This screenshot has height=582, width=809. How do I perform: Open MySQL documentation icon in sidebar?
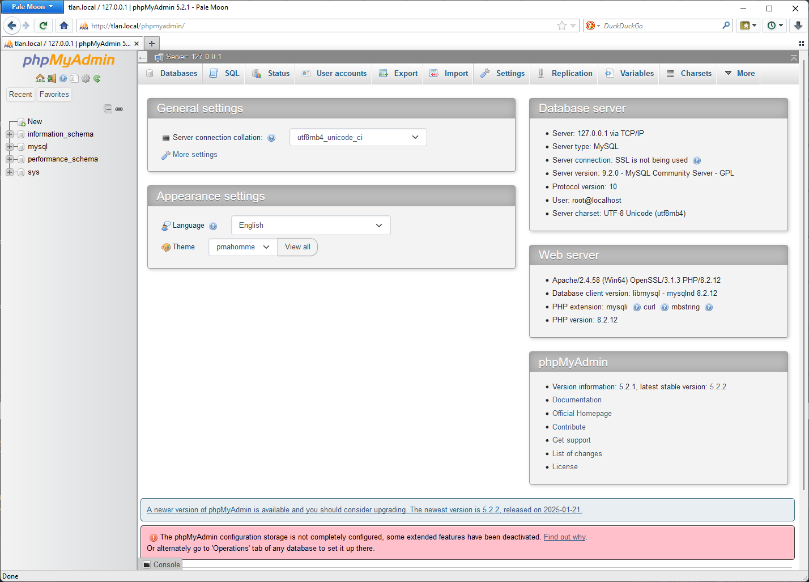coord(74,78)
